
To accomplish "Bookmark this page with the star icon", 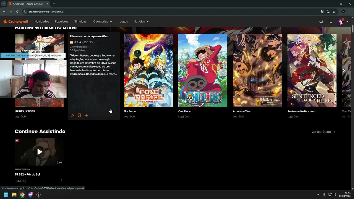I will pyautogui.click(x=334, y=12).
